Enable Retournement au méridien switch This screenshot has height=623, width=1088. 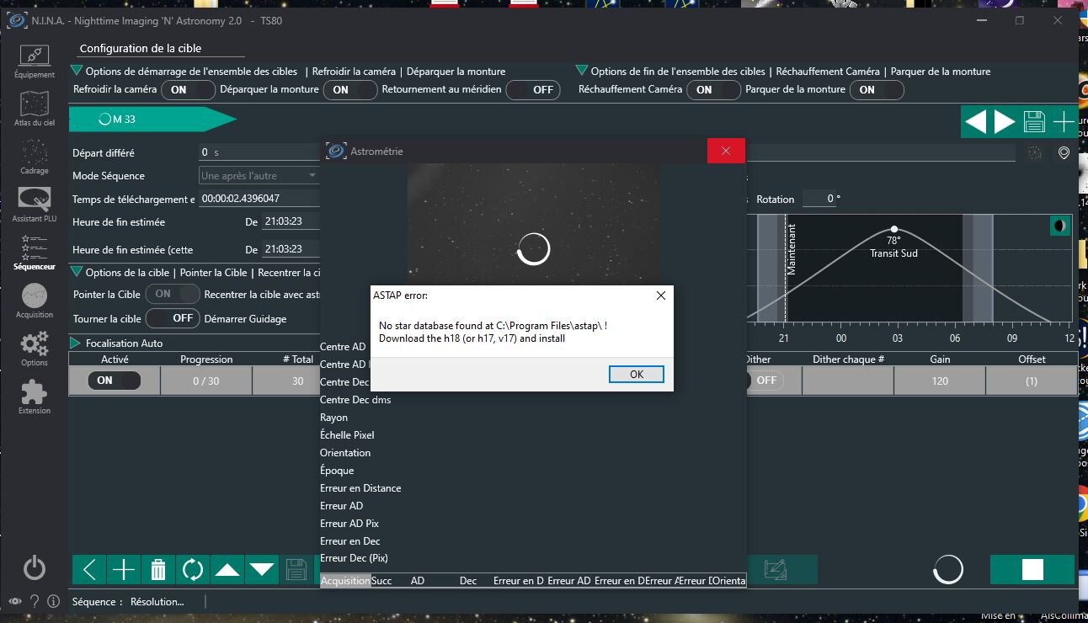pyautogui.click(x=533, y=89)
